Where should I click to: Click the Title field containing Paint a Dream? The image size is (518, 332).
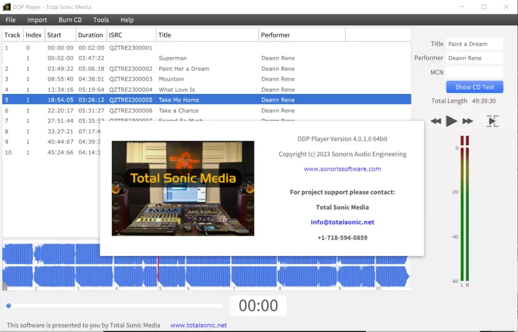tap(474, 44)
